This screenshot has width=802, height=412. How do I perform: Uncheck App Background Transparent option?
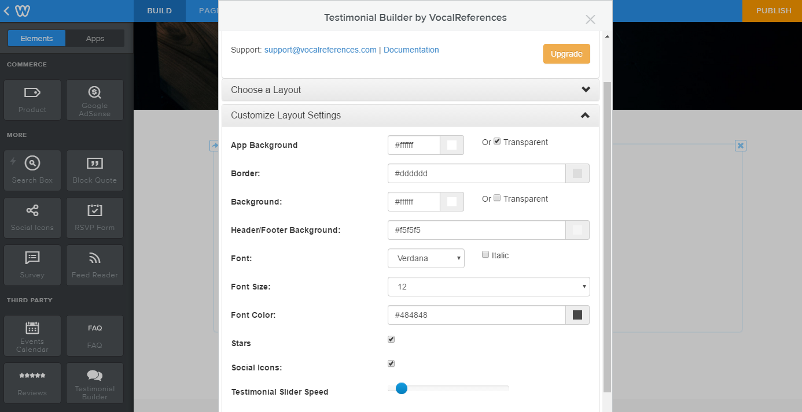tap(496, 142)
